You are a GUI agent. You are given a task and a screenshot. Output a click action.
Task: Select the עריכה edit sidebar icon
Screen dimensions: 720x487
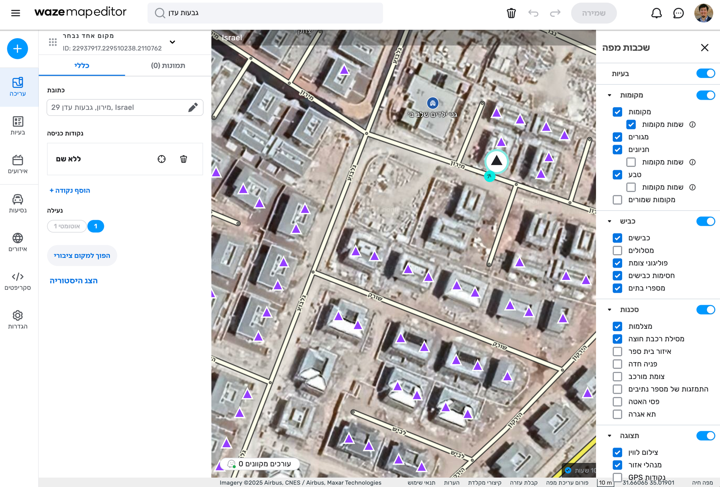[x=18, y=87]
